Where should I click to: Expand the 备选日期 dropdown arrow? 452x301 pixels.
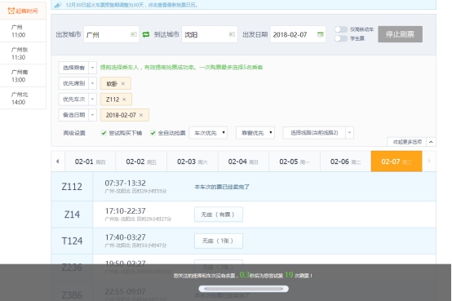[92, 115]
